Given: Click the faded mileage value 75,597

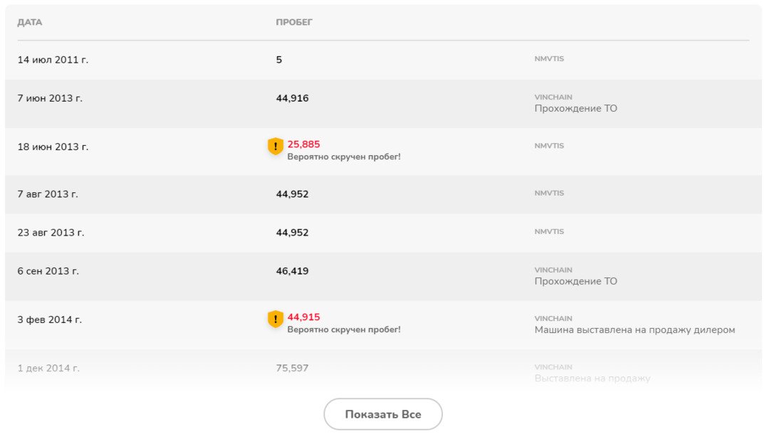Looking at the screenshot, I should 292,369.
